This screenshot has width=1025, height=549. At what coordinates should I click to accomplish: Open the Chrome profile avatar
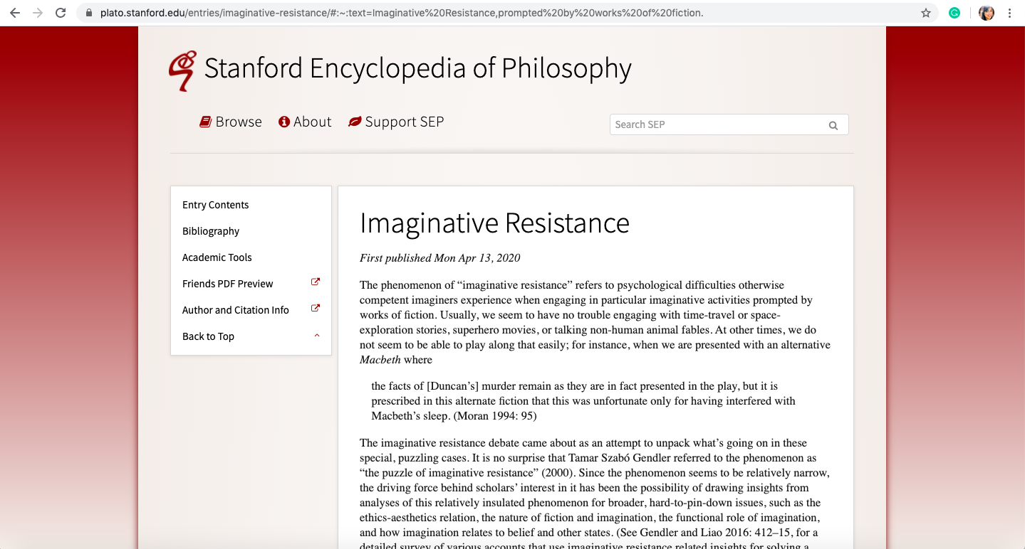tap(986, 13)
